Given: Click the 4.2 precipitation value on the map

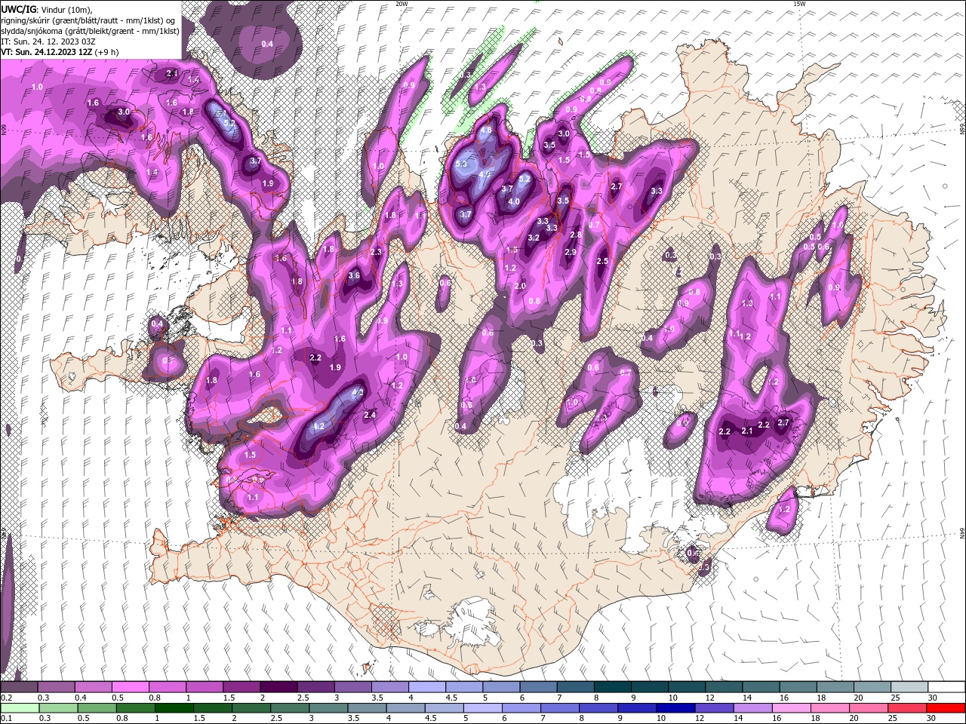Looking at the screenshot, I should (x=318, y=426).
